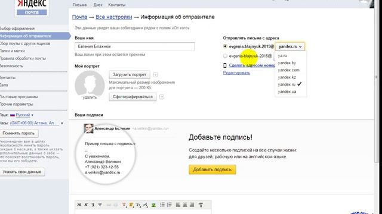
Task: Follow the Почта breadcrumb link
Action: pos(79,17)
